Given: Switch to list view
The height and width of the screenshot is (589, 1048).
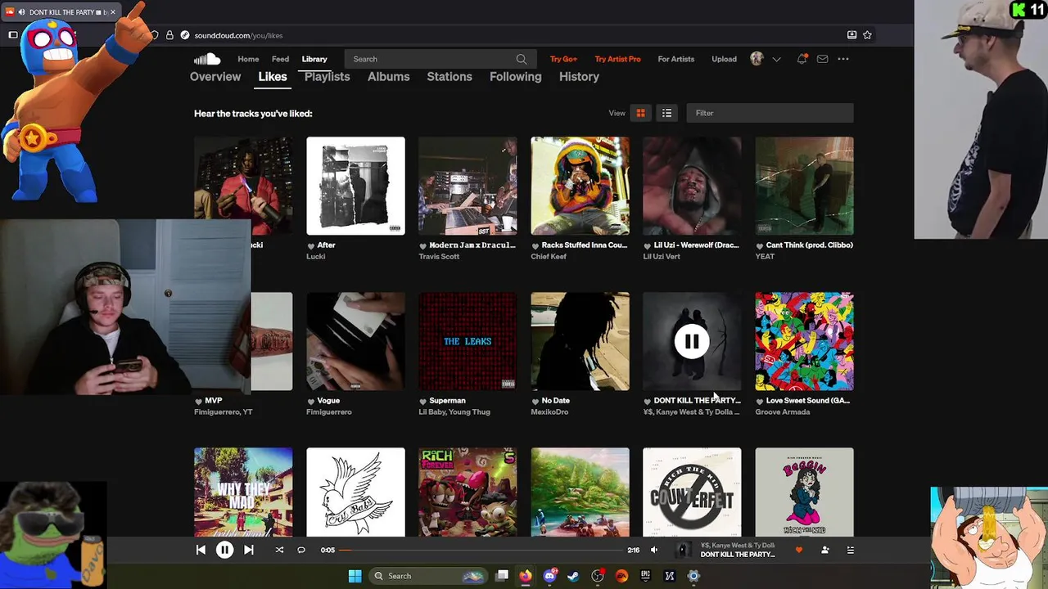Looking at the screenshot, I should (666, 113).
